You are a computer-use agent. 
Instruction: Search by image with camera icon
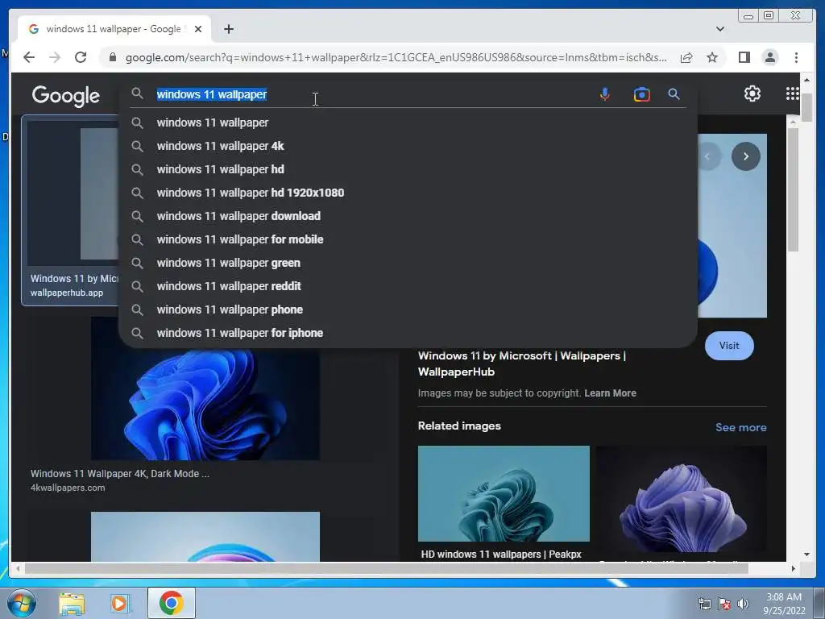(x=641, y=94)
